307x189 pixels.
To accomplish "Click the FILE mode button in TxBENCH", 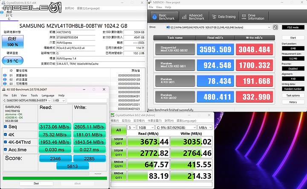I will [293, 27].
